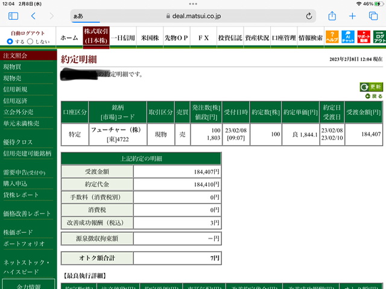Viewport: 386px width, 289px height.
Task: Tap the deal.matsui.co.jp address field
Action: click(x=193, y=16)
